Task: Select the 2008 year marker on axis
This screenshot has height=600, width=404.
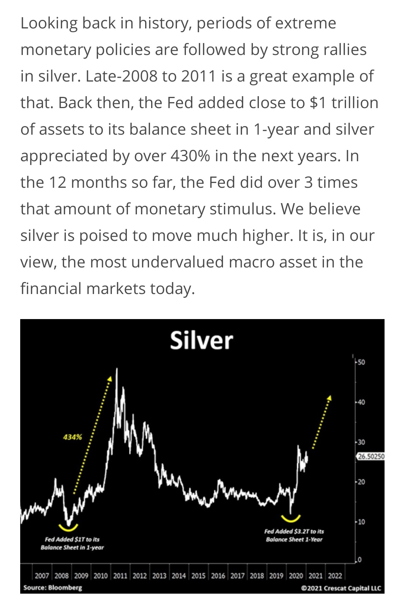Action: pos(62,576)
